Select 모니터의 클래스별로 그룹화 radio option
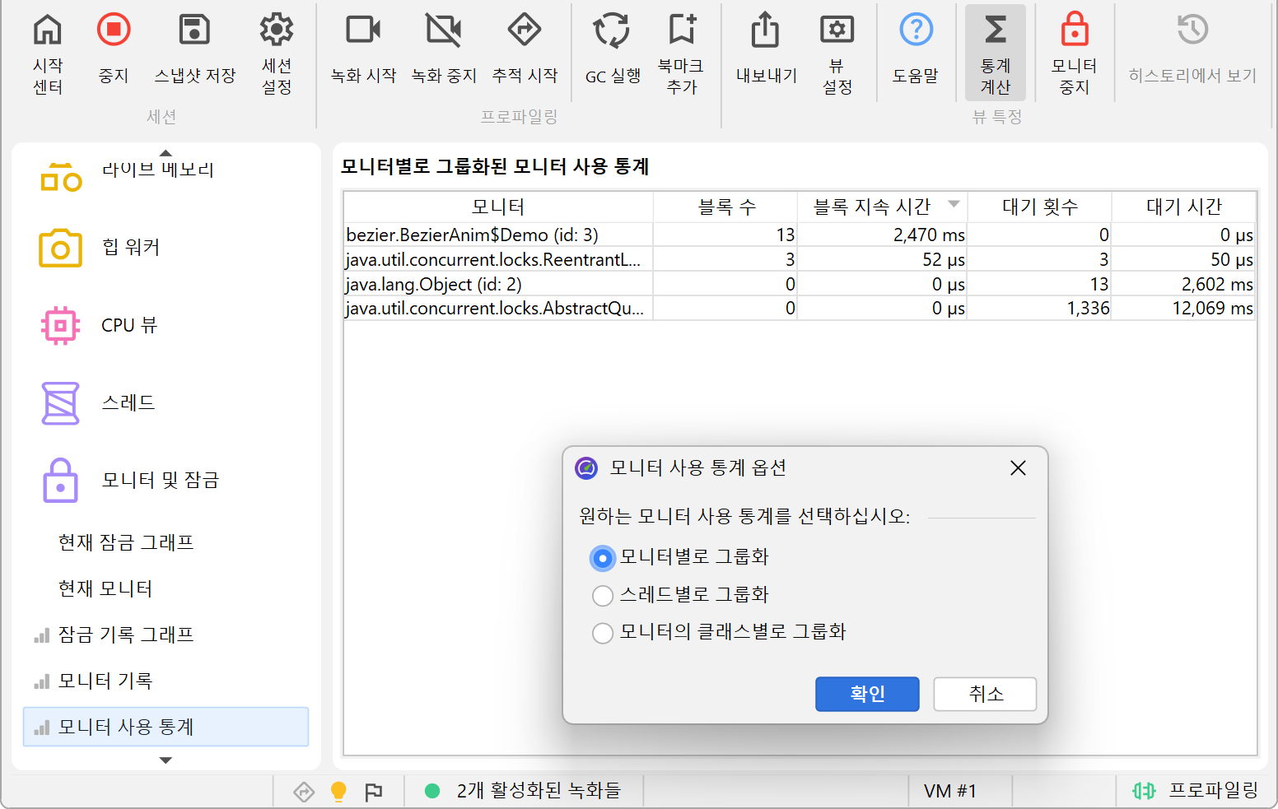 603,632
